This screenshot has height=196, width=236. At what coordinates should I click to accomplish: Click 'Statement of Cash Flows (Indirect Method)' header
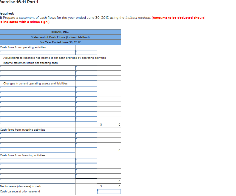60,37
